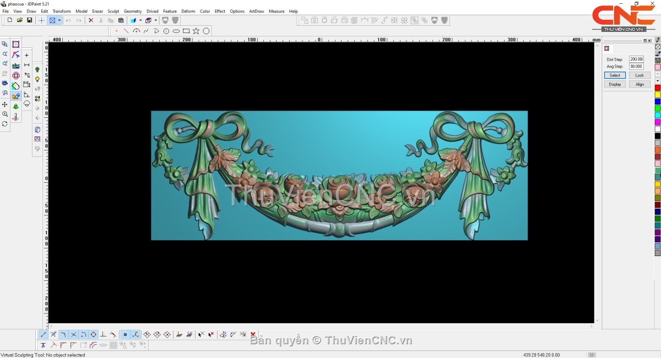Toggle the grid point snap button
This screenshot has height=358, width=661.
coord(125,334)
